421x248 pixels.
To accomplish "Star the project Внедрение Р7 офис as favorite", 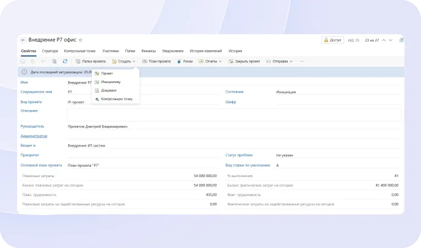I will coord(81,40).
